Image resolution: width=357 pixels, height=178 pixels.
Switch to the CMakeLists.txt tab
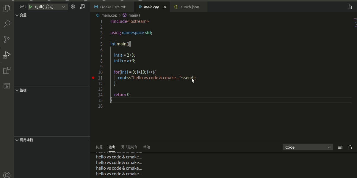(112, 7)
